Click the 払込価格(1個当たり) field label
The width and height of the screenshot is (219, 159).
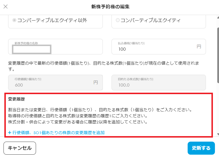[x=131, y=43]
